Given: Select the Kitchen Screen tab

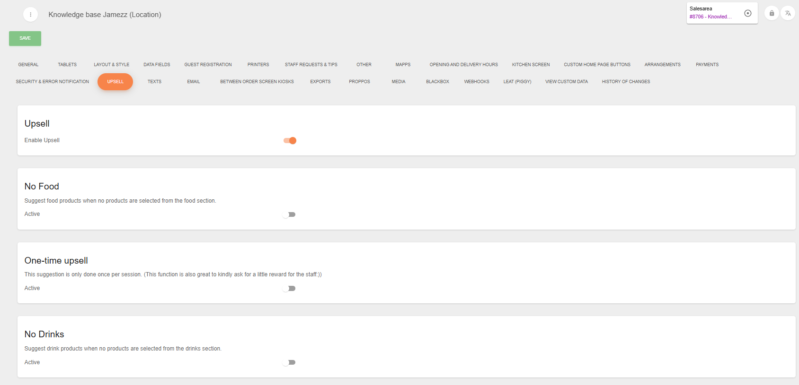Looking at the screenshot, I should pos(531,65).
